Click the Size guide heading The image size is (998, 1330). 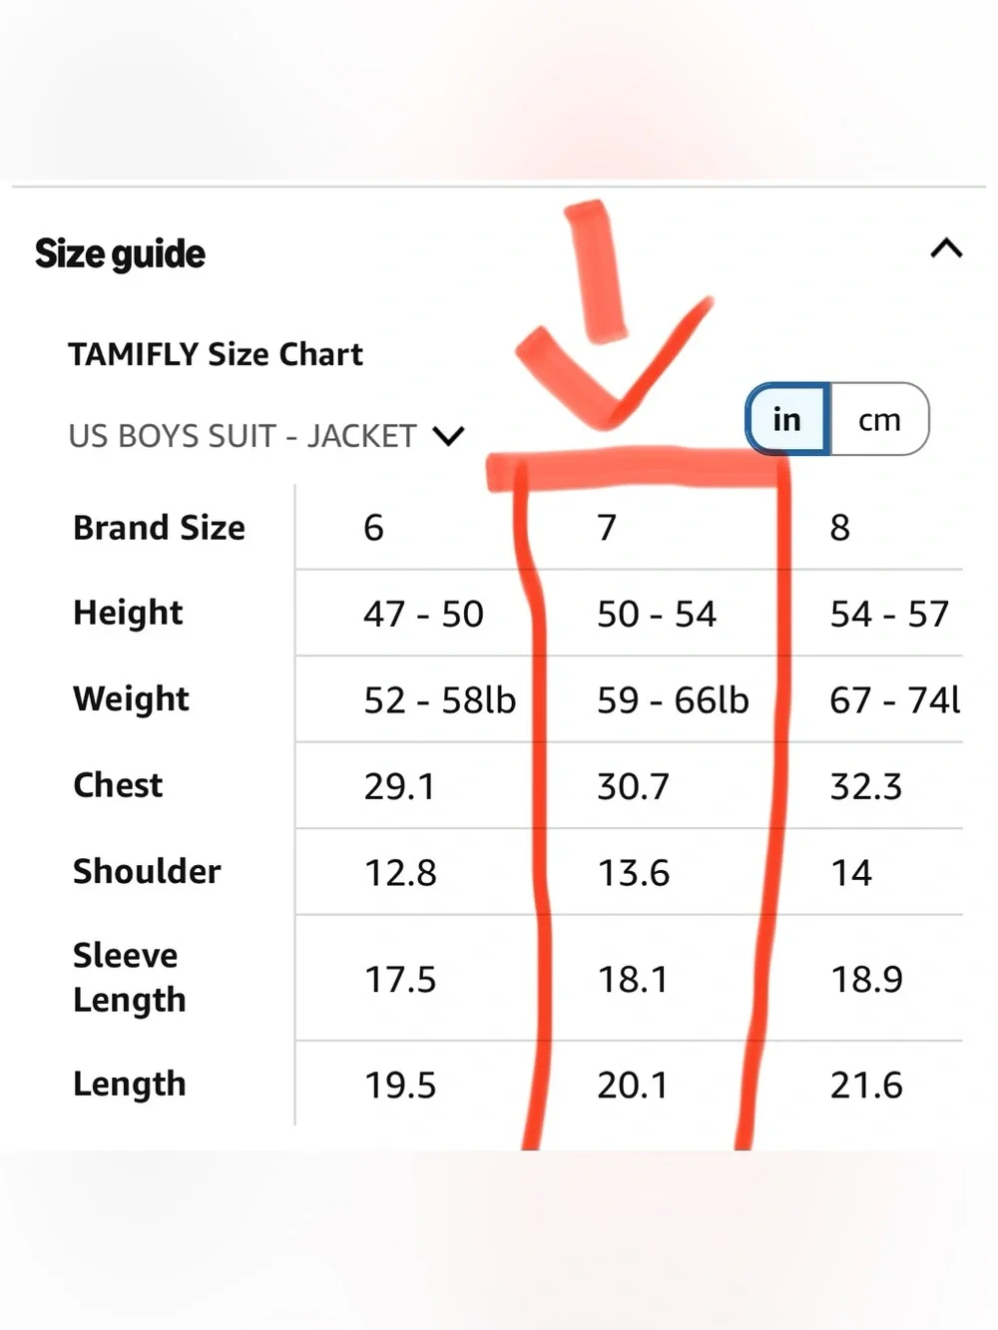120,254
